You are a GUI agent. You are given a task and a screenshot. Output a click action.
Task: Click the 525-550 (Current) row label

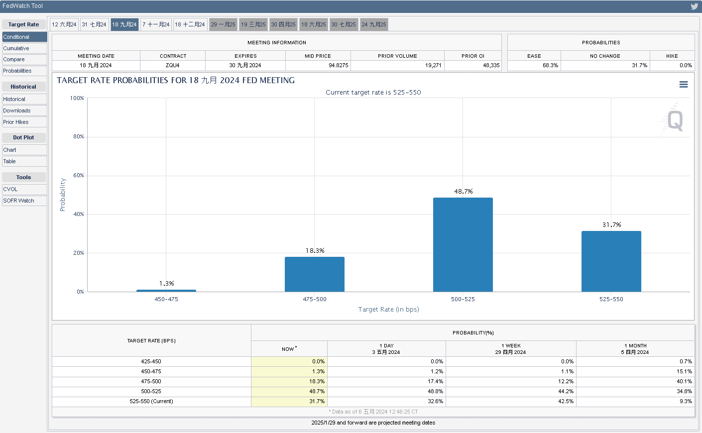[x=151, y=401]
